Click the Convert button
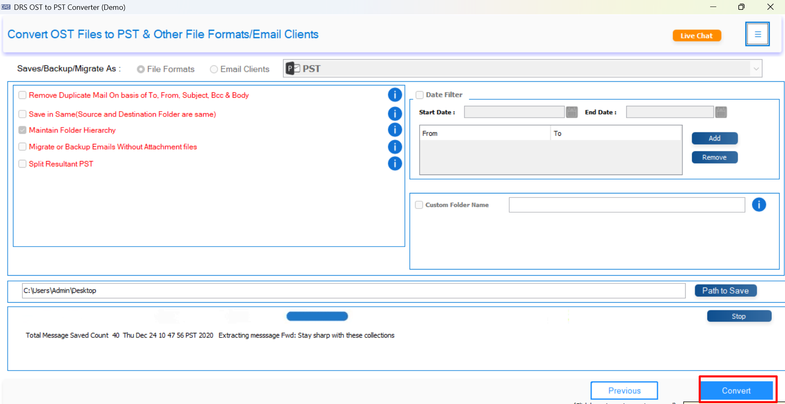The image size is (785, 404). [736, 391]
